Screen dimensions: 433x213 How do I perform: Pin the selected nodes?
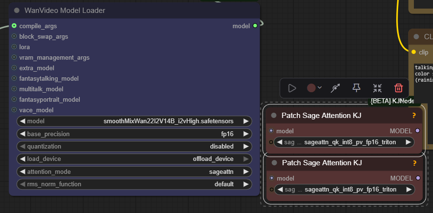pos(357,88)
